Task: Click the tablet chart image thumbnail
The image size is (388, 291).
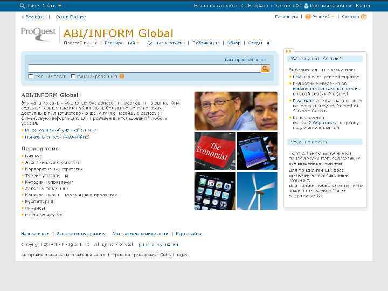Action: coord(257,151)
